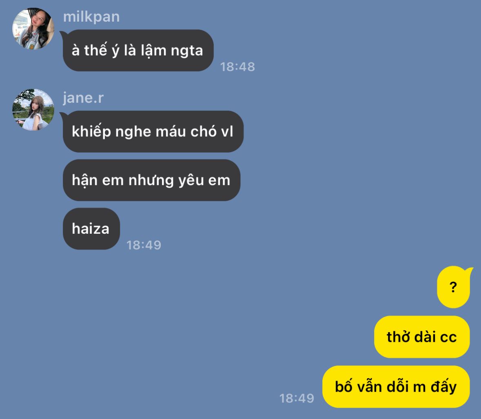Select the message 'à thế ý là lậm ngta'

(138, 50)
